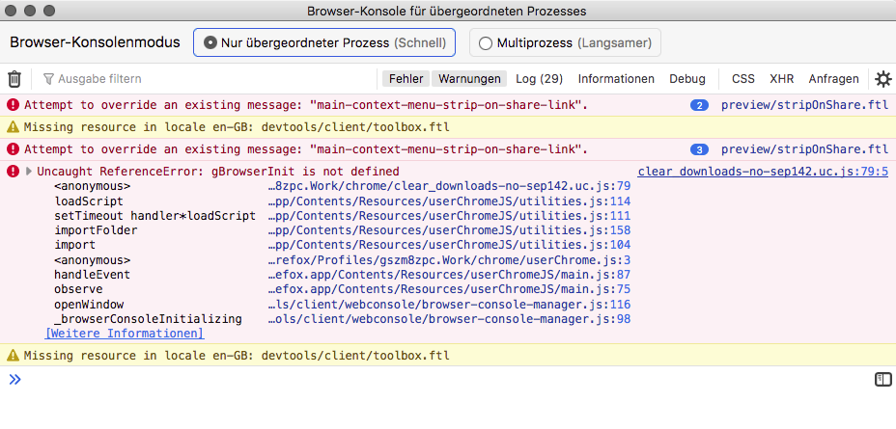The width and height of the screenshot is (896, 429).
Task: Toggle the XHR filter
Action: [x=781, y=79]
